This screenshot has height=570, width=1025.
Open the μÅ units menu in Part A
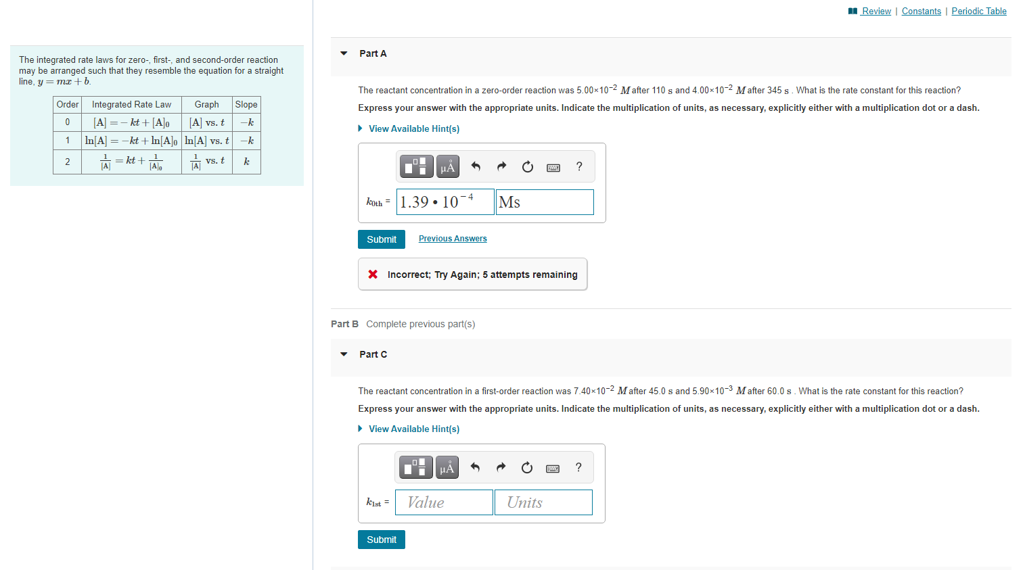[447, 166]
